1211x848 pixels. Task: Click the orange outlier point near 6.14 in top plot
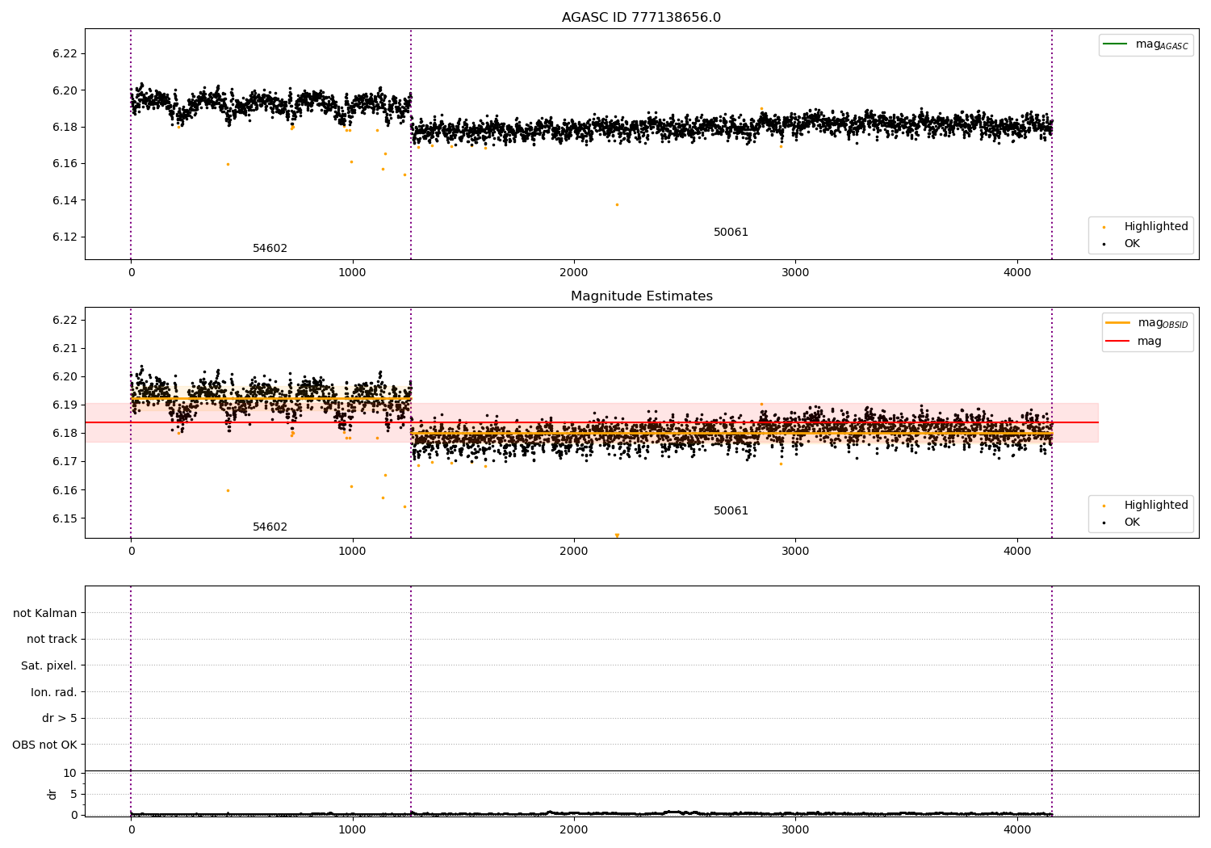tap(617, 204)
